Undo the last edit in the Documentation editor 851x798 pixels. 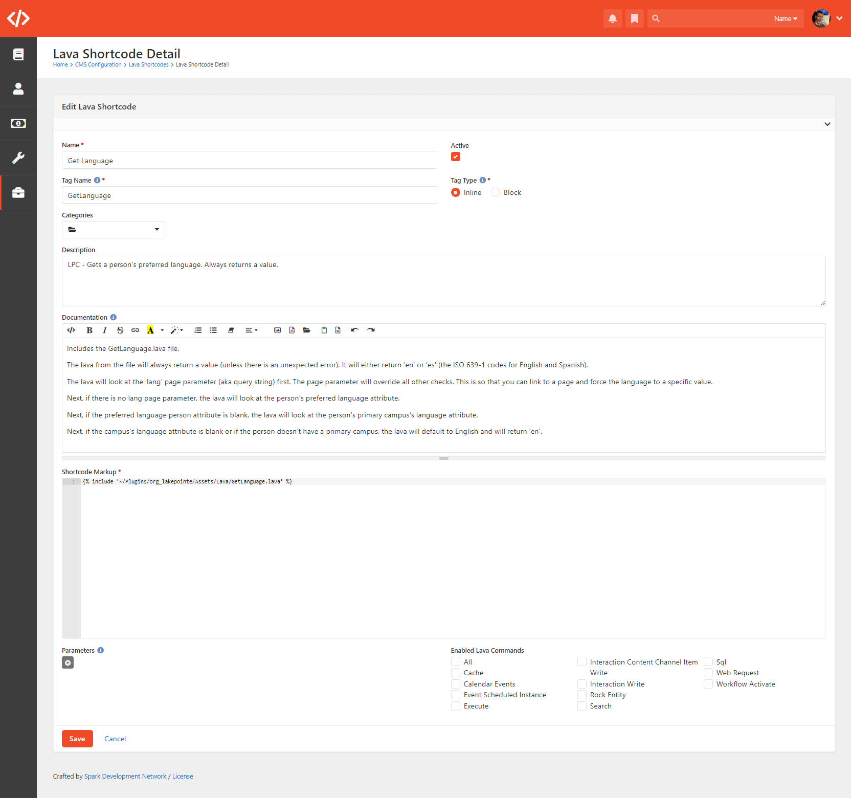pos(355,330)
